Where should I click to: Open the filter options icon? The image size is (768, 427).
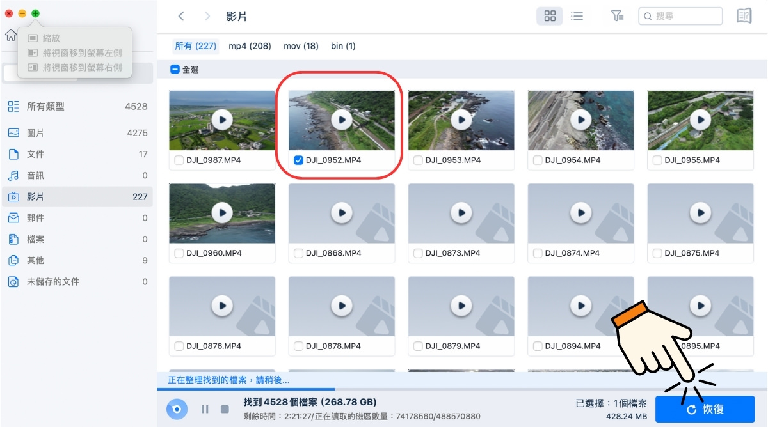tap(617, 16)
